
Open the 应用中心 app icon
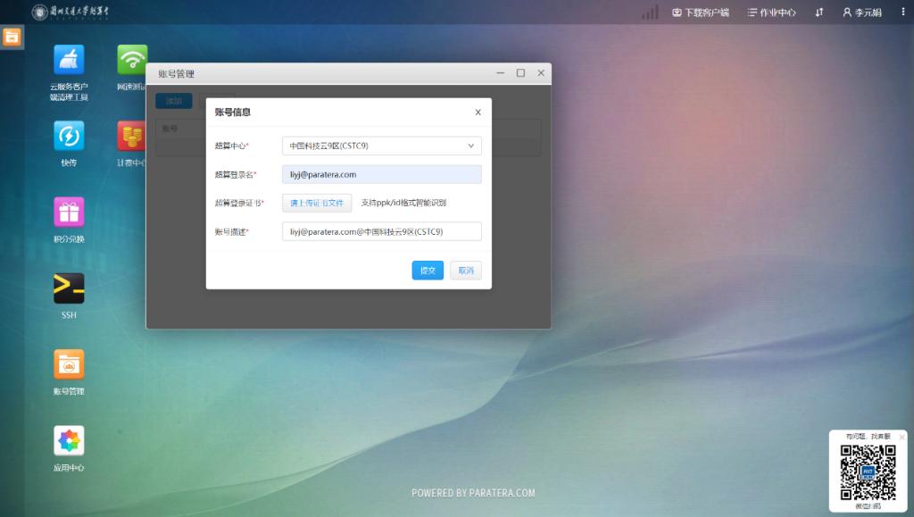point(69,441)
